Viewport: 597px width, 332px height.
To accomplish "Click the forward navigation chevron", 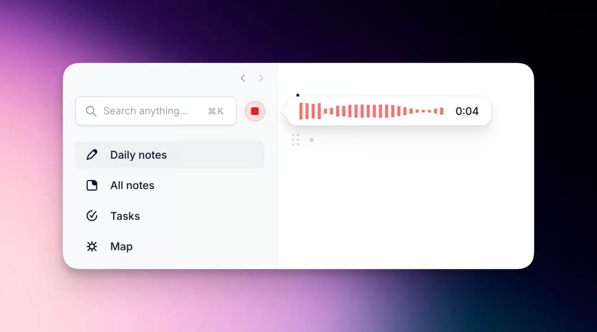I will [x=261, y=78].
